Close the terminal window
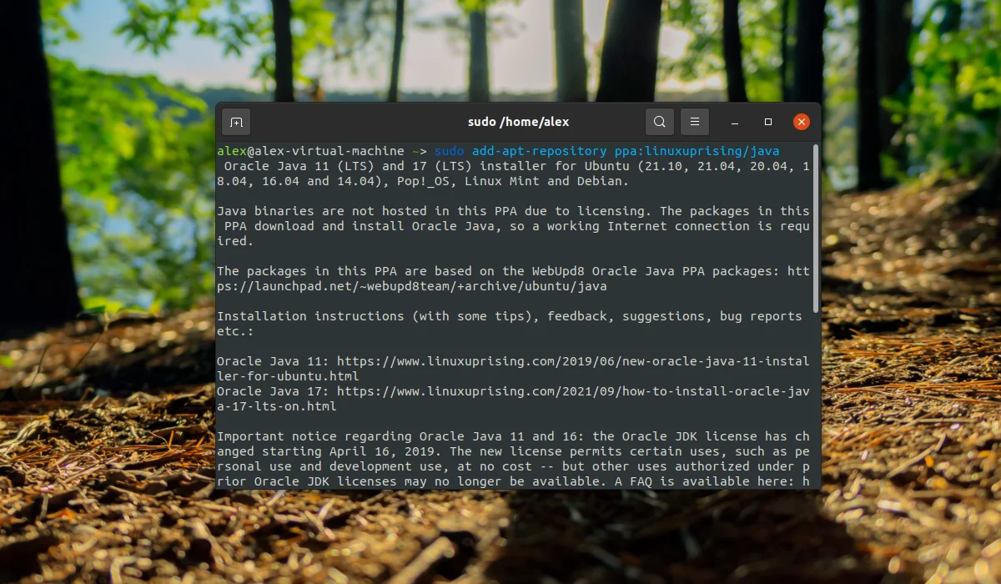Screen dimensions: 1001x584 coord(802,122)
